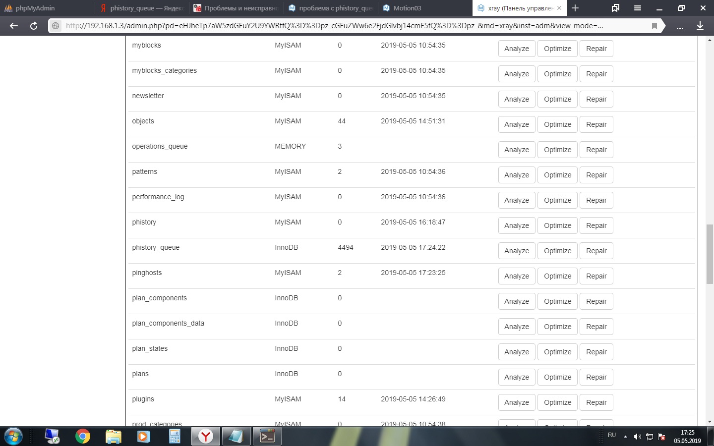This screenshot has width=714, height=446.
Task: Optimize the plugins table
Action: 557,402
